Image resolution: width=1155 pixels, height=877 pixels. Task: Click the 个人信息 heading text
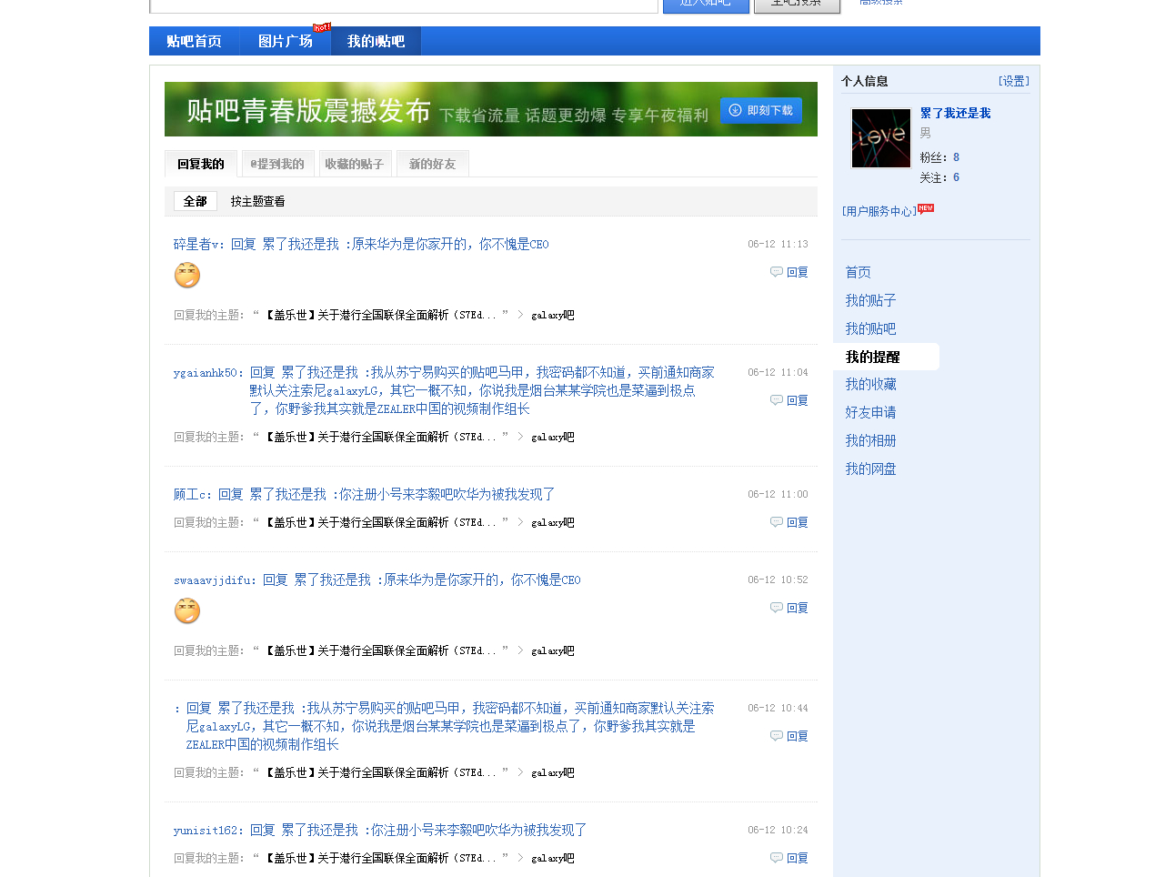pyautogui.click(x=865, y=81)
